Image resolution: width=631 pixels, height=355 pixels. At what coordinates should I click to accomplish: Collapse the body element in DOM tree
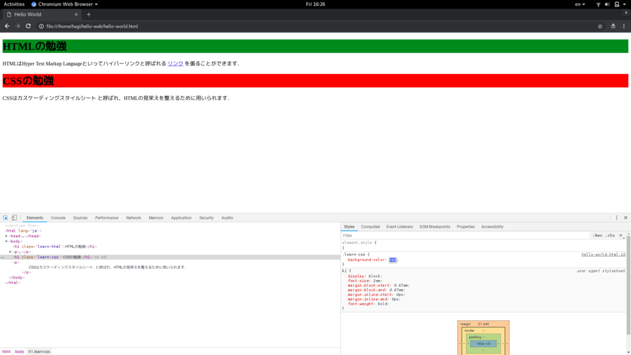point(6,242)
